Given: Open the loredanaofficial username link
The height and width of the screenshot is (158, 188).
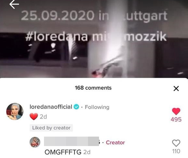Looking at the screenshot, I should pos(51,107).
